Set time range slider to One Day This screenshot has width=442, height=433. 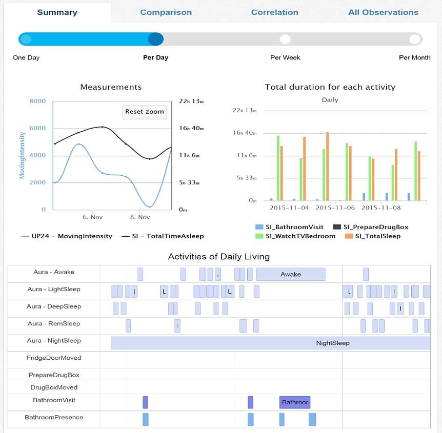click(x=26, y=39)
